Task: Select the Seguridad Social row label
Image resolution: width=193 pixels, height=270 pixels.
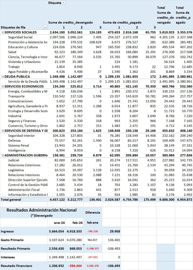Action: (x=20, y=37)
